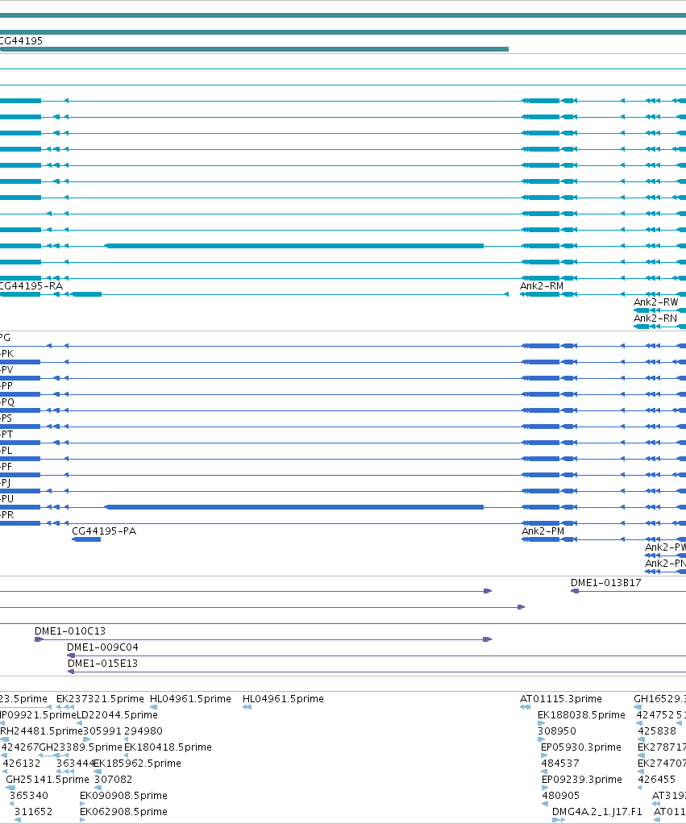This screenshot has height=824, width=686.
Task: Select EST GH25141.5prime
Action: 48,780
